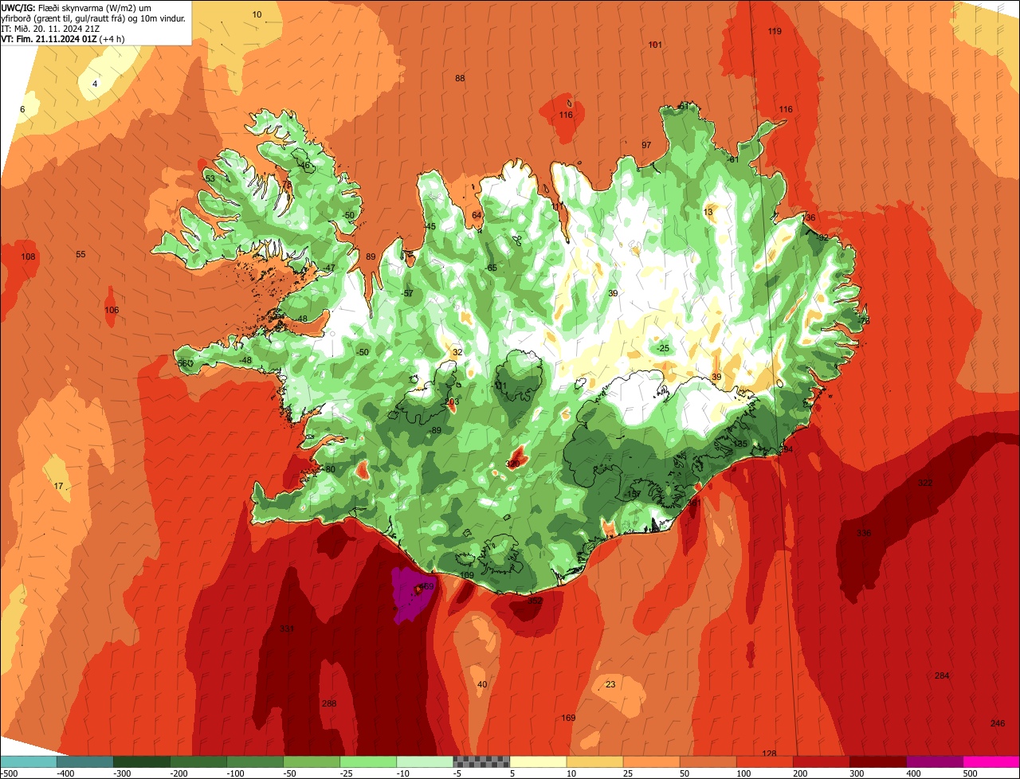
Task: Click the value -89 in southwest Iceland
Action: click(434, 430)
